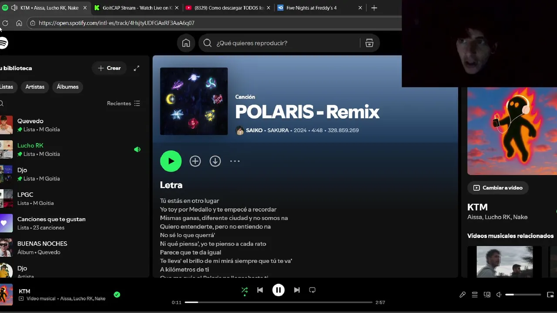Click the Letra heading
This screenshot has width=557, height=313.
coord(171,185)
